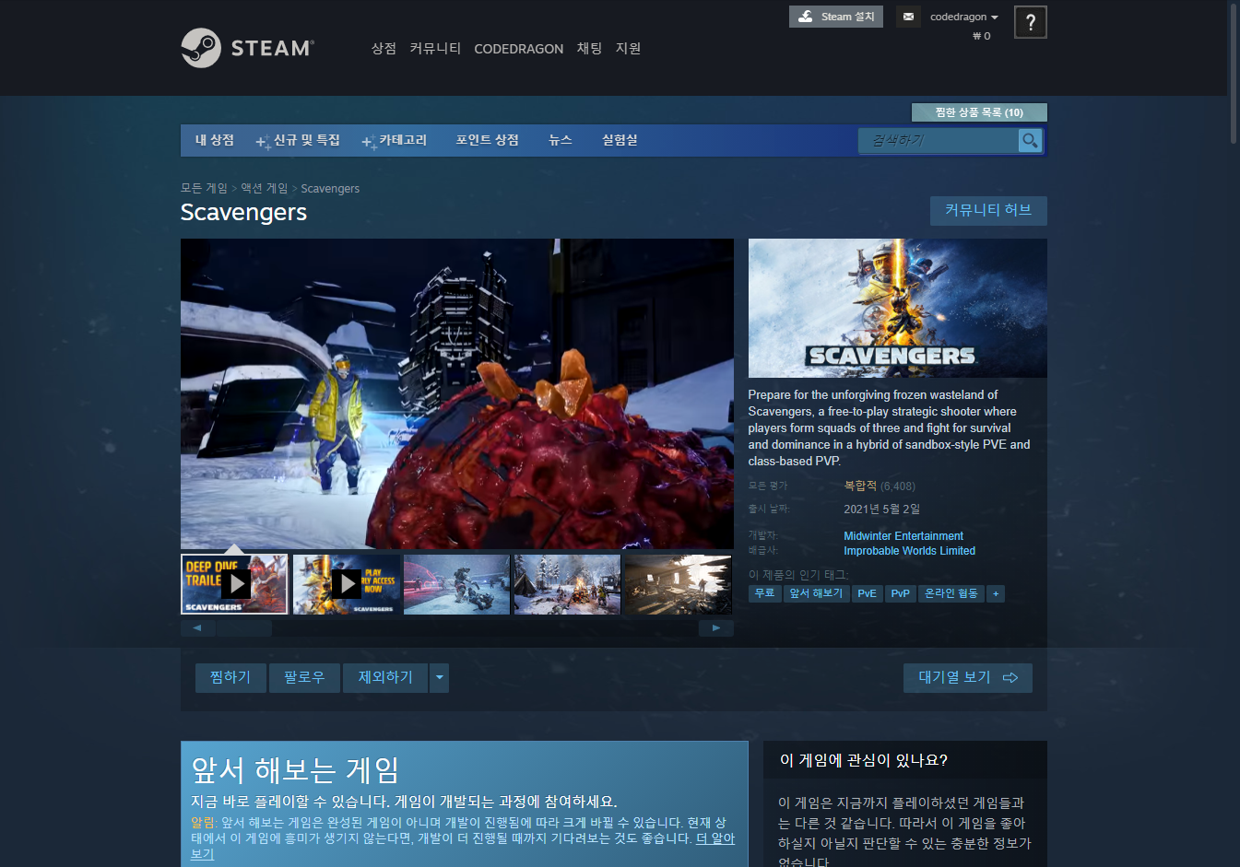1240x867 pixels.
Task: Click the right arrow of thumbnail strip
Action: coord(716,627)
